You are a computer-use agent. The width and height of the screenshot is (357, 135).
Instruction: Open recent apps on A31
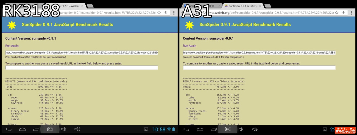(214, 129)
